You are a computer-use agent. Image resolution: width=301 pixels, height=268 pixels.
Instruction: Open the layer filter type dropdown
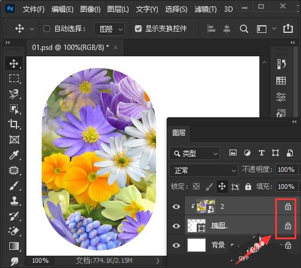click(x=195, y=153)
